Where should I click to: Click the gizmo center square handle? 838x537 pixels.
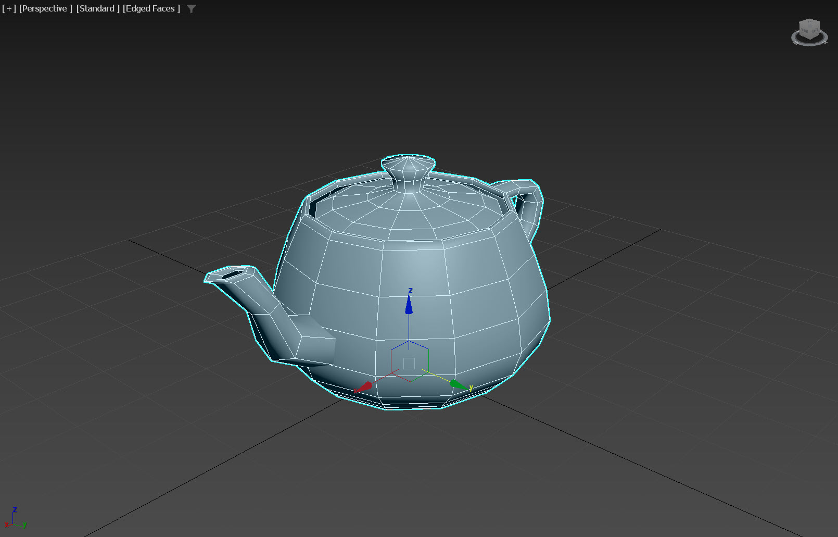[x=409, y=364]
